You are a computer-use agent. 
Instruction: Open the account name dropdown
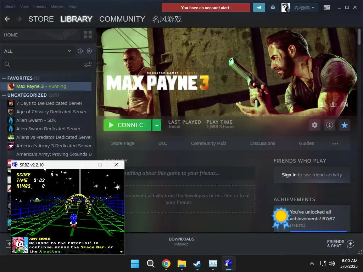coord(304,8)
